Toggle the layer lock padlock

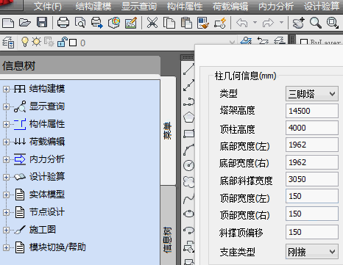pos(62,42)
